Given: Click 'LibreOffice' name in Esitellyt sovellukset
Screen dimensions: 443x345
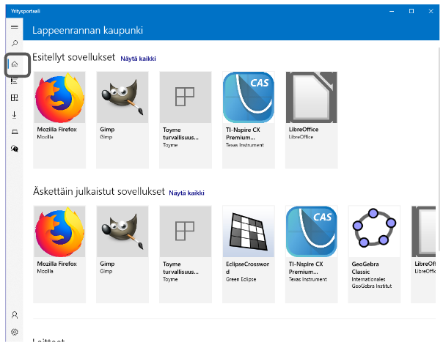Looking at the screenshot, I should point(304,130).
